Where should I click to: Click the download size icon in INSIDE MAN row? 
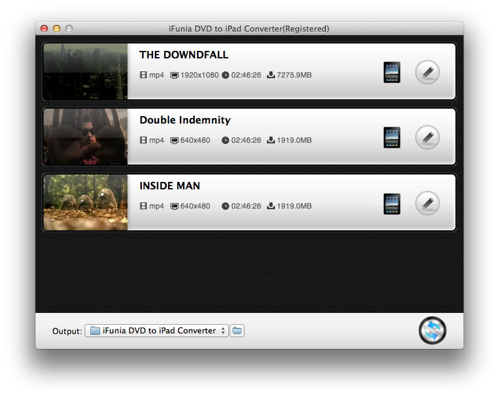pos(271,206)
